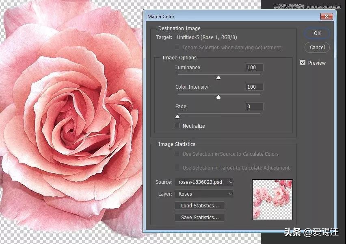346x244 pixels.
Task: Check Use Selection in Target to Calculate Adjustment
Action: [x=177, y=168]
